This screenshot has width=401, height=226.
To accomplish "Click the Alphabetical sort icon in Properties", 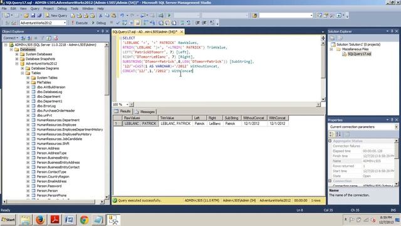I will point(338,134).
